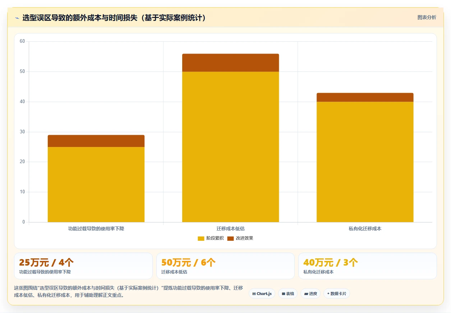Open the 40万元 / 3个 data card
The height and width of the screenshot is (313, 451).
coord(367,266)
